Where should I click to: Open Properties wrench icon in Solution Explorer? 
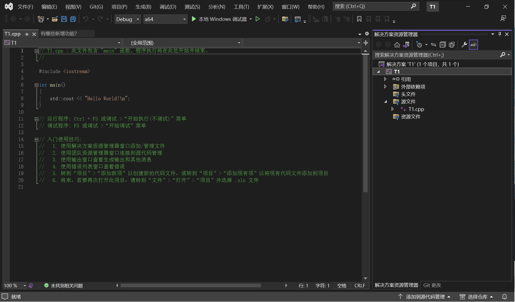click(464, 45)
